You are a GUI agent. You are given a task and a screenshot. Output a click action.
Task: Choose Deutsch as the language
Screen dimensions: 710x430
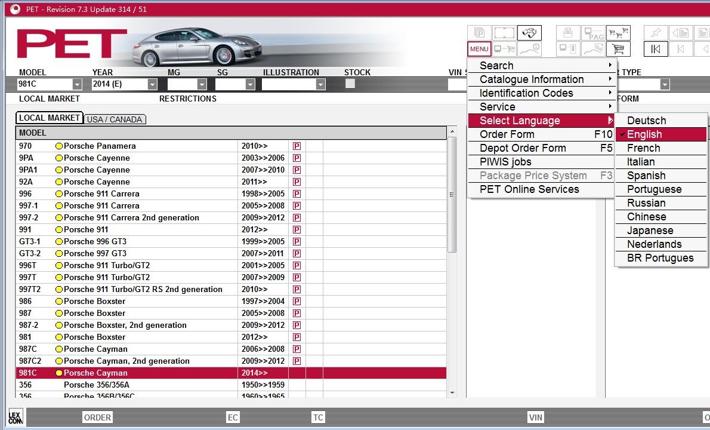[x=646, y=121]
